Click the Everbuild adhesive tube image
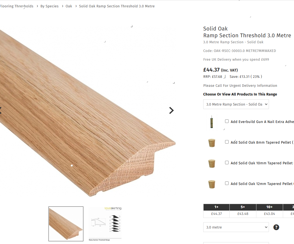294x244 pixels. tap(212, 122)
